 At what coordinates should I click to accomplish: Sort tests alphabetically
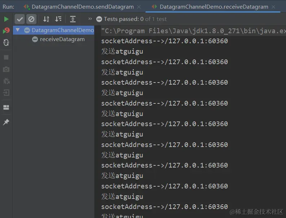tap(46, 19)
